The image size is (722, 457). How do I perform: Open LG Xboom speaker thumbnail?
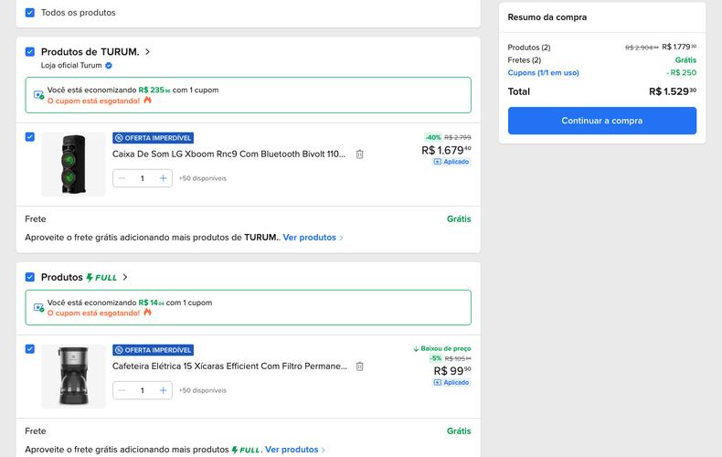pos(74,165)
